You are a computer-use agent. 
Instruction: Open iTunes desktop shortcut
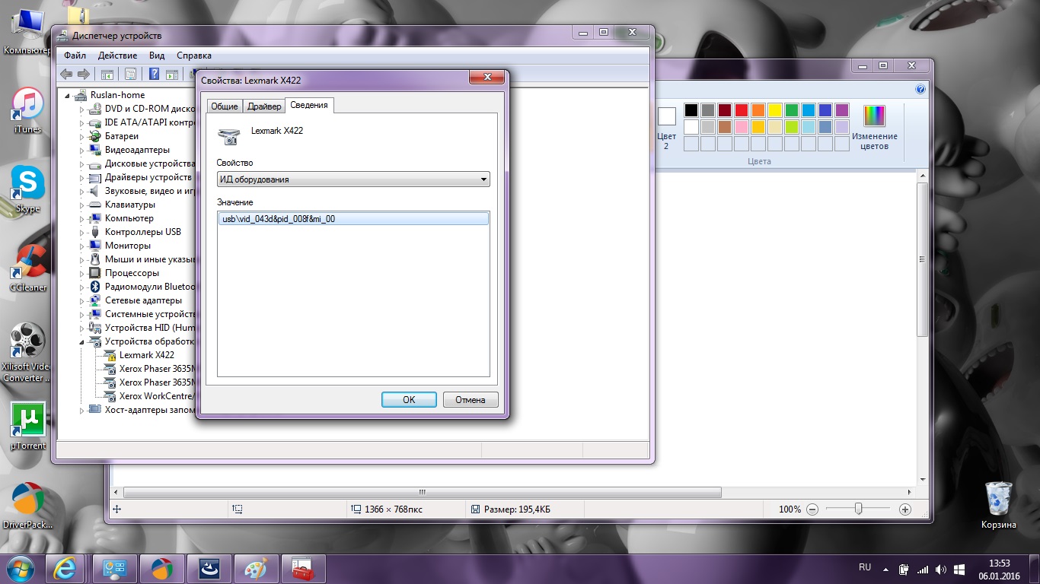(x=27, y=106)
